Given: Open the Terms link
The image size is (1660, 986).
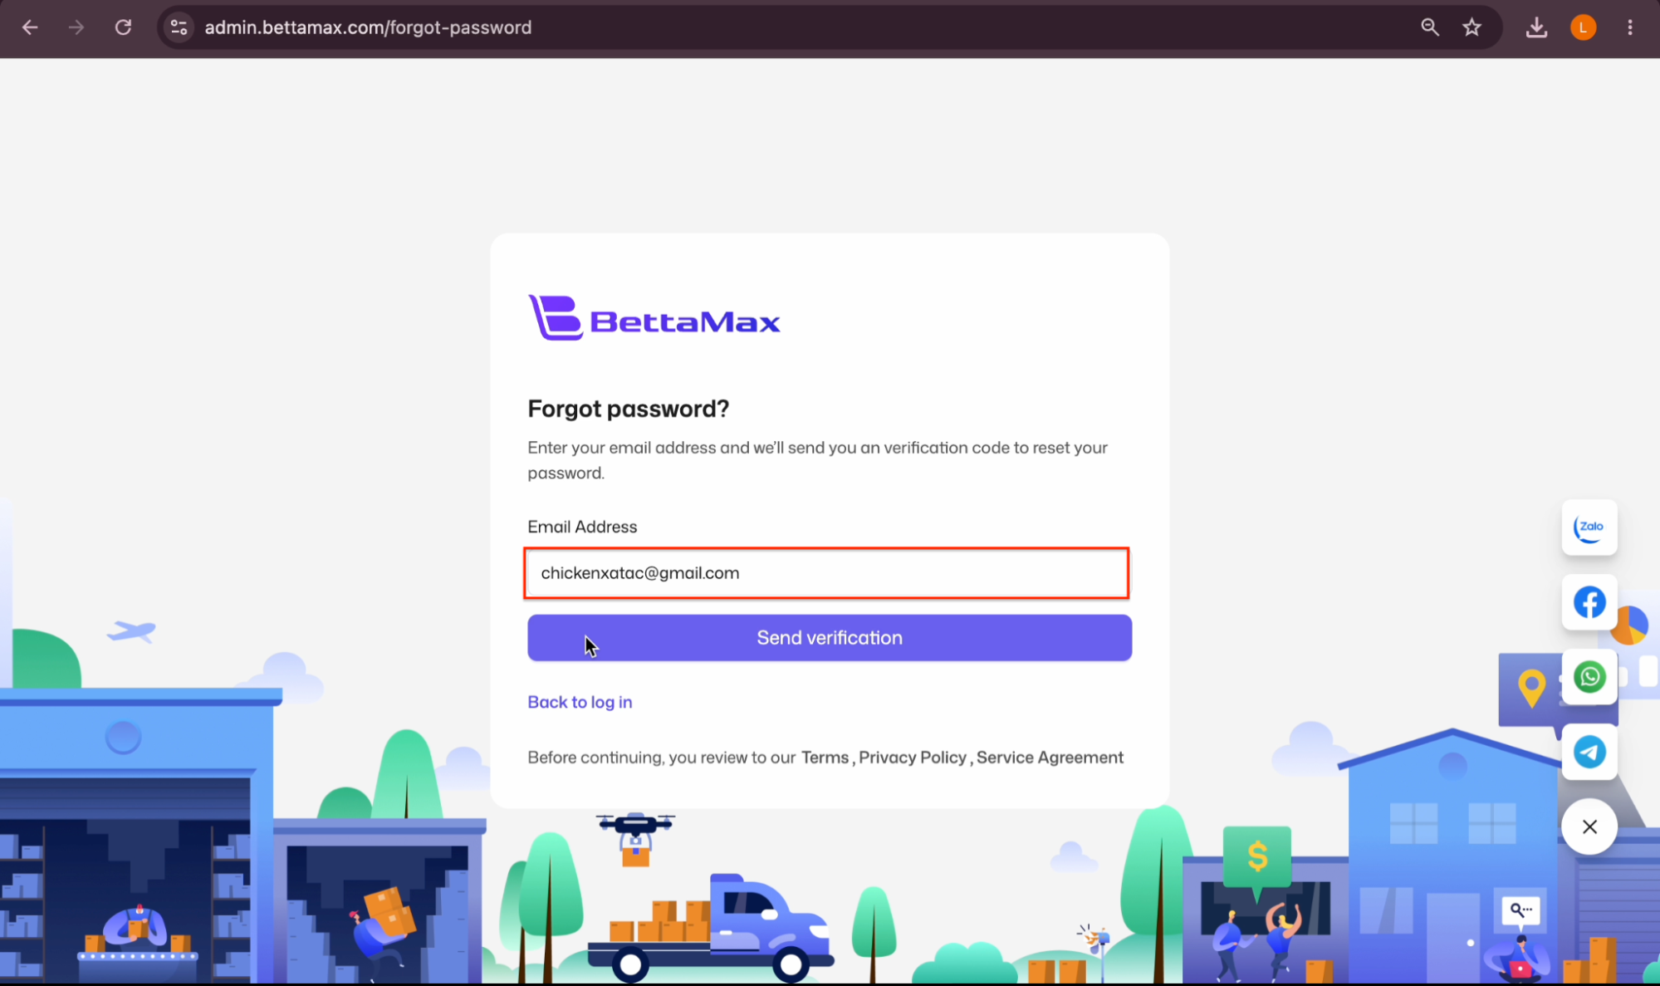Looking at the screenshot, I should (x=825, y=758).
